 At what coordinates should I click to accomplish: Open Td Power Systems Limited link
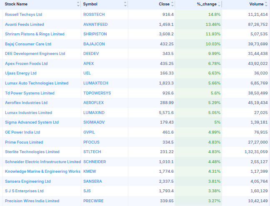point(30,93)
